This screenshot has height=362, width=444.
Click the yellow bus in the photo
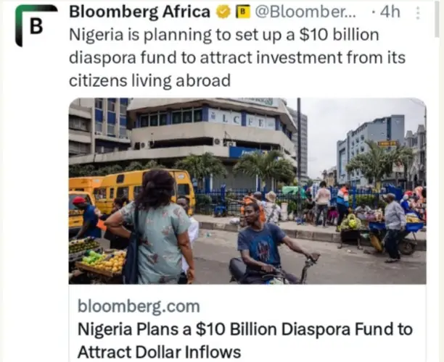144,188
